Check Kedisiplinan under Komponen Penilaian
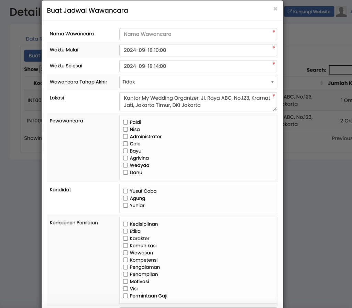 [125, 224]
